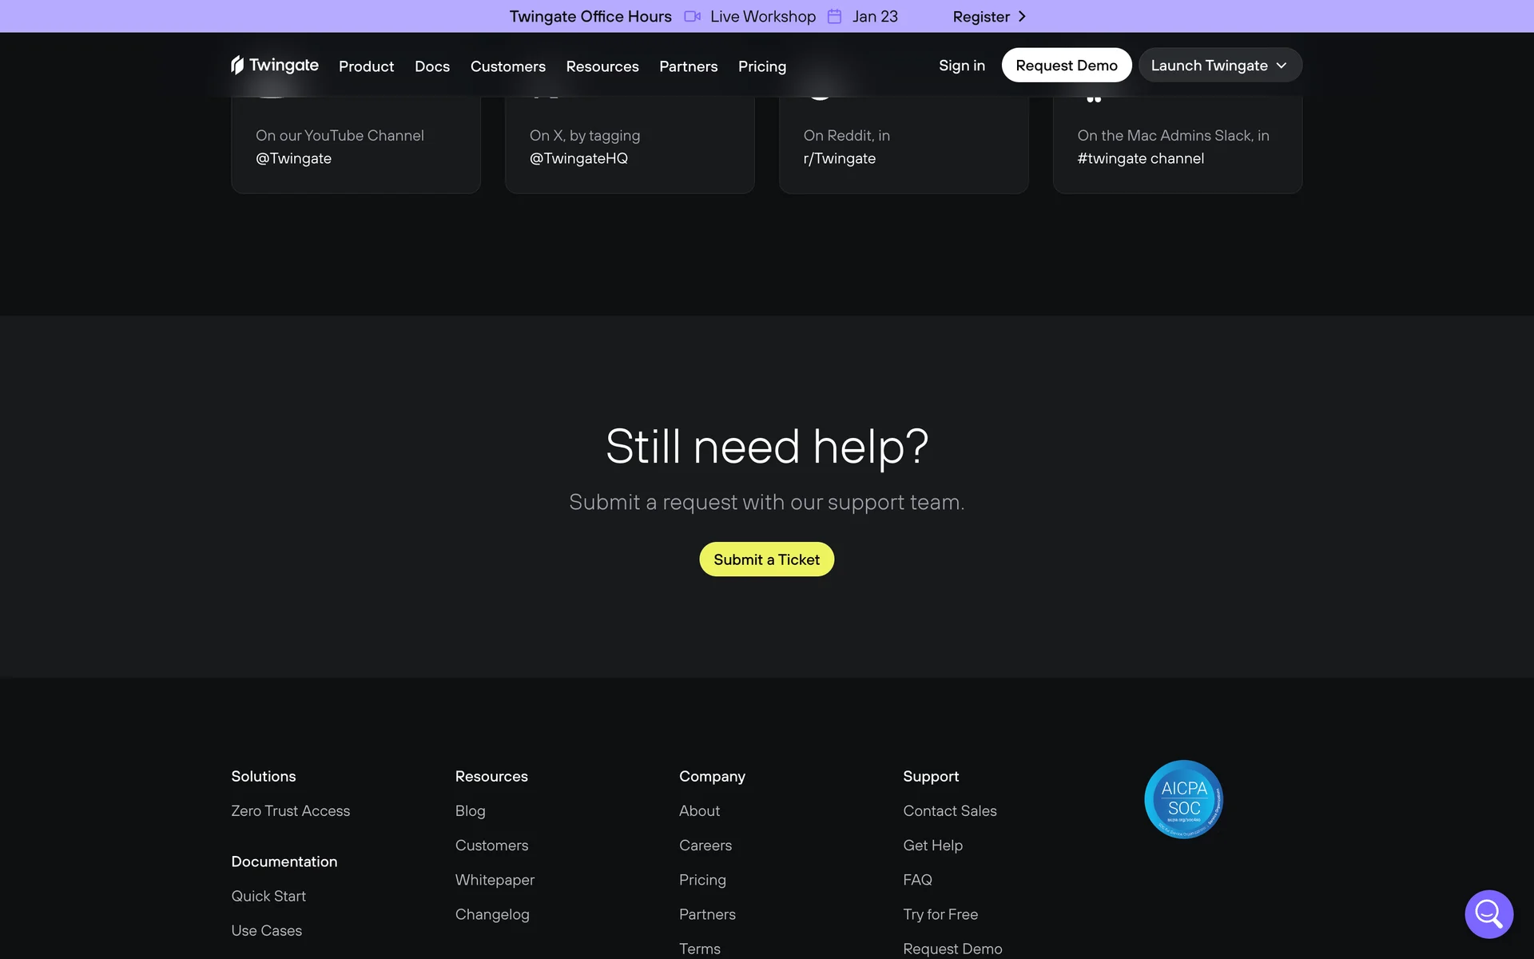
Task: Click the Register chevron arrow
Action: (x=1021, y=17)
